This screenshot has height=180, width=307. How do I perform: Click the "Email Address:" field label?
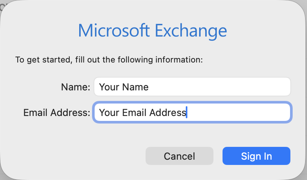pos(57,113)
